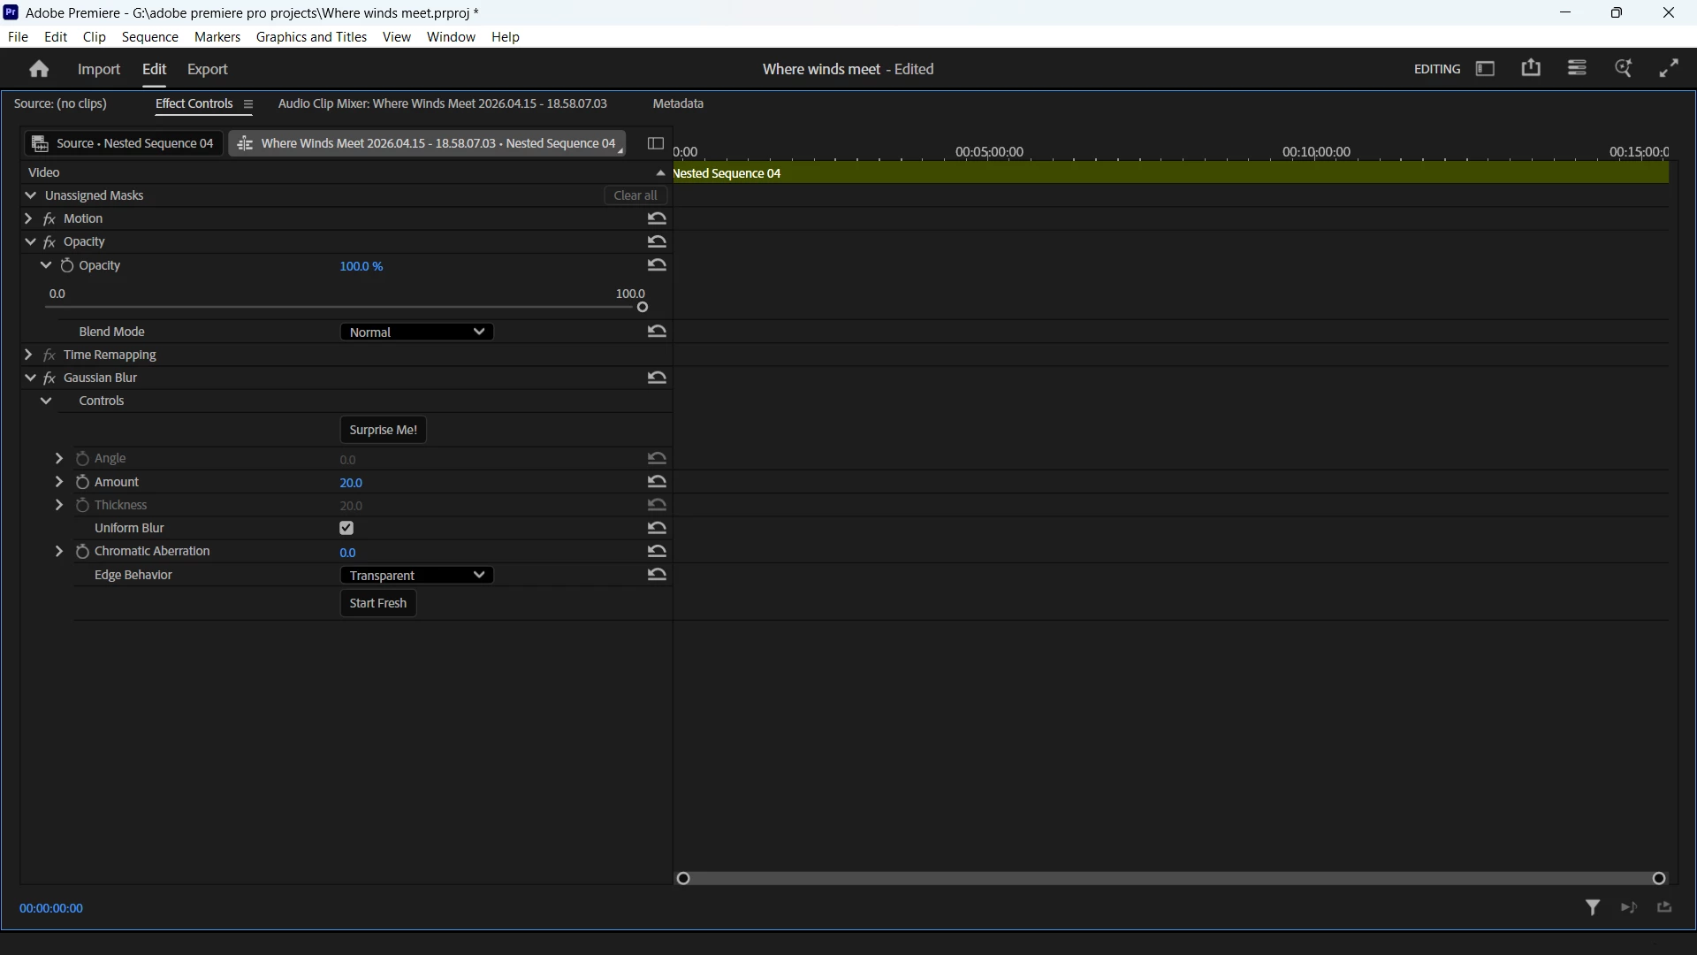Reset the Motion effect parameters

pyautogui.click(x=657, y=218)
